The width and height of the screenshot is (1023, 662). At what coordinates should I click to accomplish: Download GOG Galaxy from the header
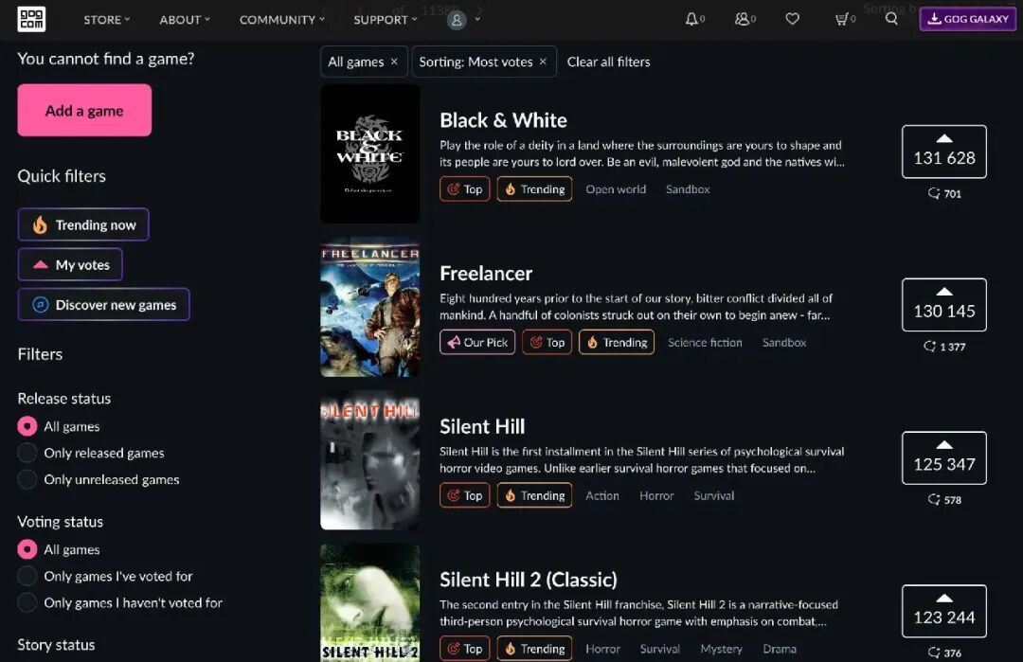tap(967, 19)
